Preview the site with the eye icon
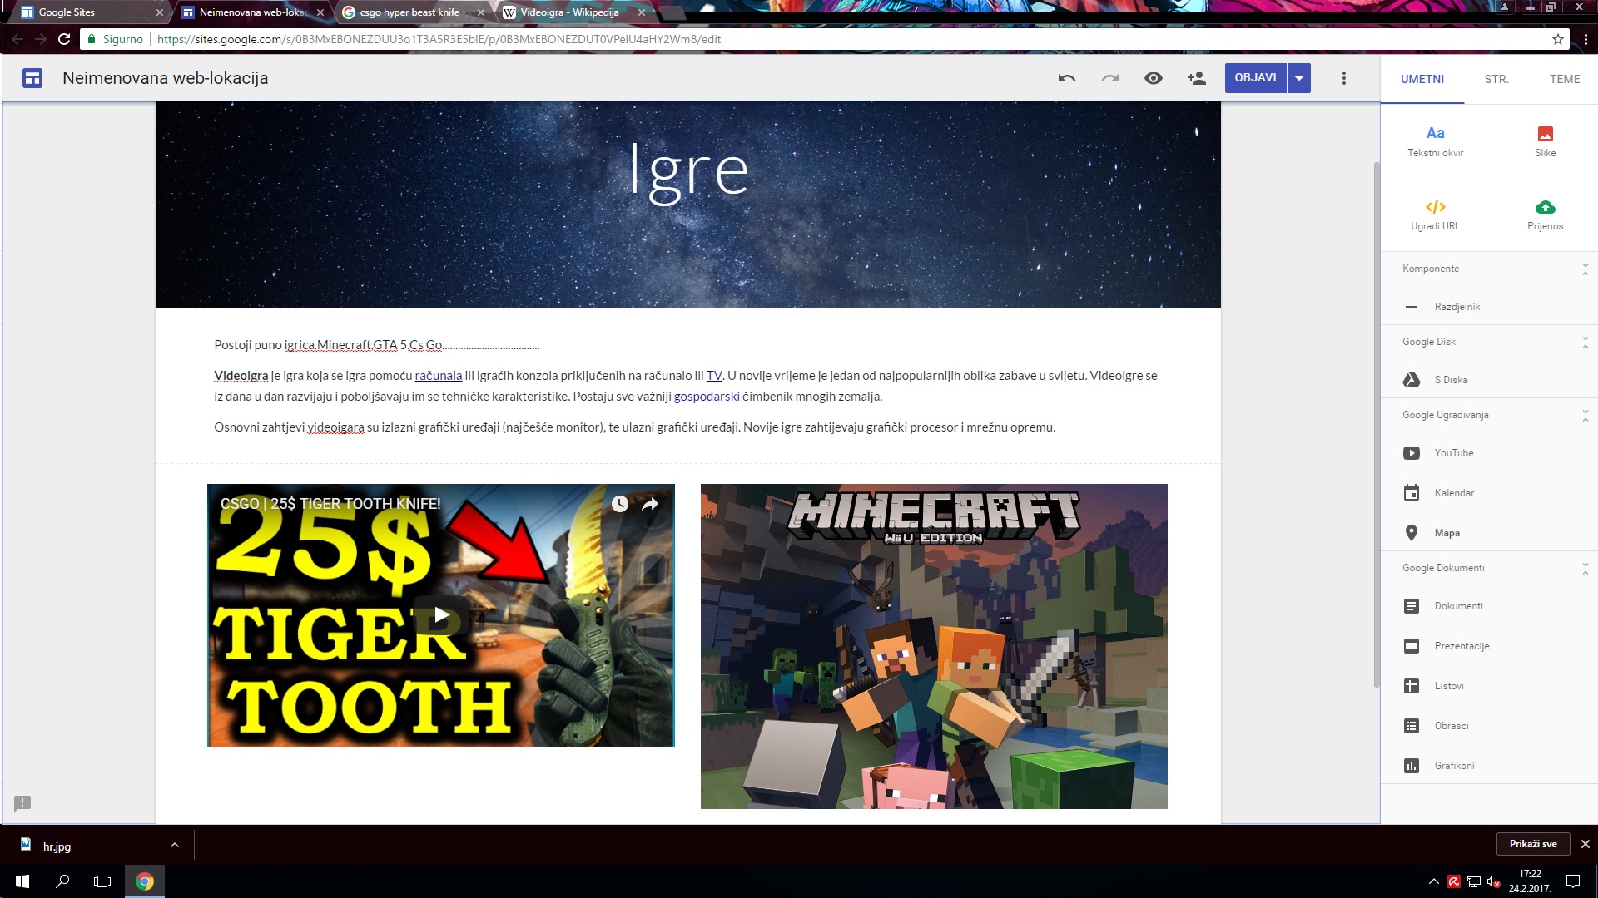The image size is (1598, 898). click(1154, 78)
